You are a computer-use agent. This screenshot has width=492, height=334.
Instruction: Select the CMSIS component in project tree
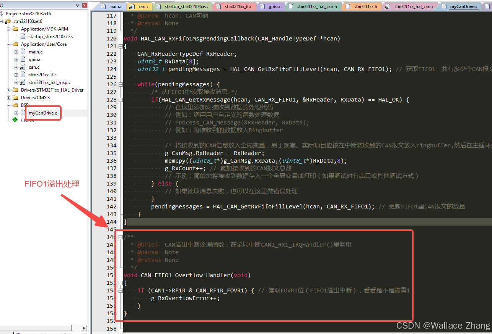click(x=28, y=120)
